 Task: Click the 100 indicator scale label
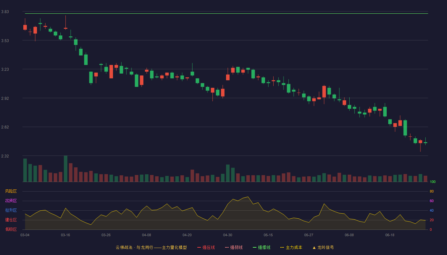433,182
